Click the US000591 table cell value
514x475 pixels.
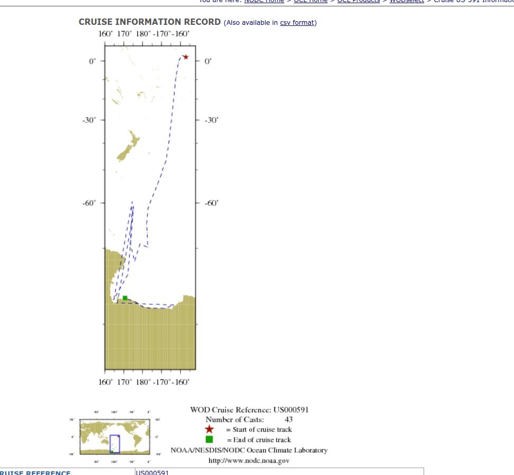(x=152, y=472)
